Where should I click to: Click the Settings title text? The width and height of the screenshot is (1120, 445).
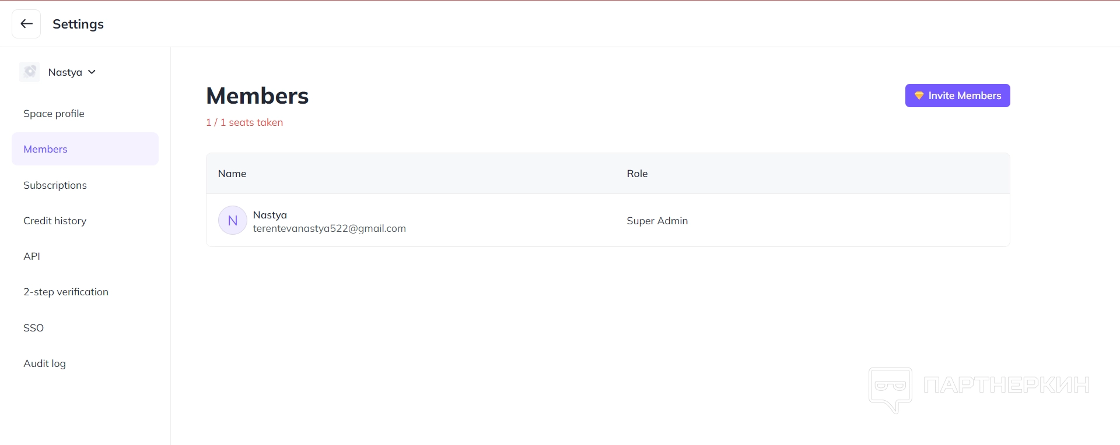(78, 24)
